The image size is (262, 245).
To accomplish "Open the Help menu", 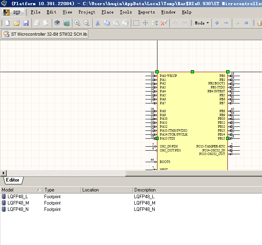I will click(186, 12).
